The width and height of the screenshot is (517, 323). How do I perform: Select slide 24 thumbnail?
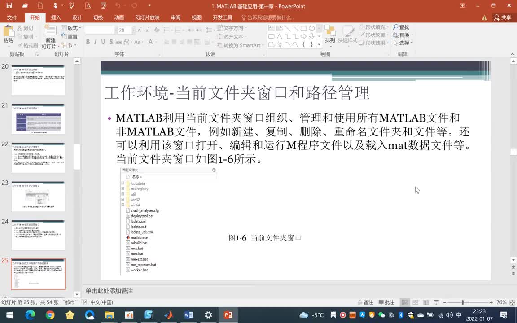(x=38, y=236)
